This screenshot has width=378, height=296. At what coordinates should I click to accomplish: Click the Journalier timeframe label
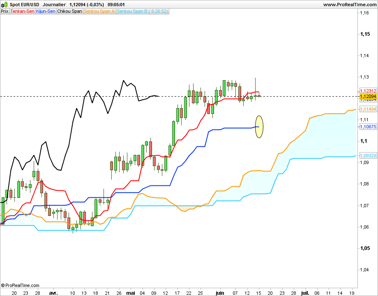tap(54, 5)
